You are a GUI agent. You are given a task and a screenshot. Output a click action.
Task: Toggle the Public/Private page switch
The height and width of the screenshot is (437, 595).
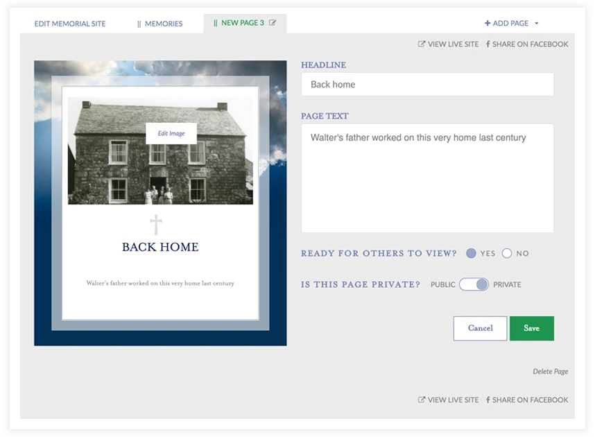(474, 284)
